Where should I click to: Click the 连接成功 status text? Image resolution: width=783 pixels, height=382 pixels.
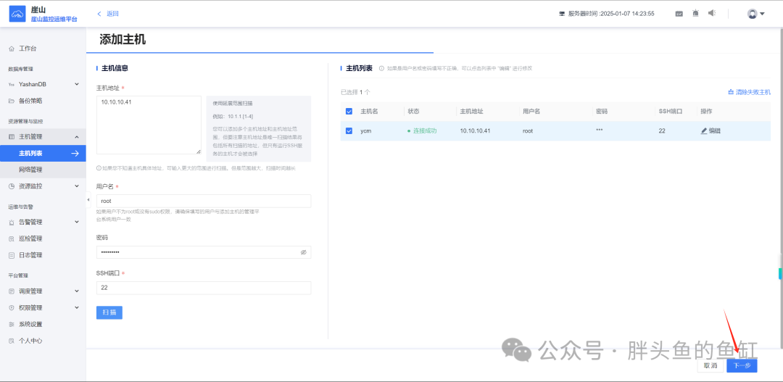[424, 130]
